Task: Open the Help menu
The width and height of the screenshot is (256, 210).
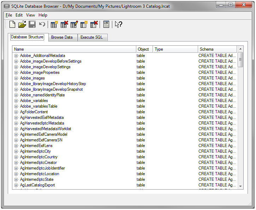Action: point(43,15)
